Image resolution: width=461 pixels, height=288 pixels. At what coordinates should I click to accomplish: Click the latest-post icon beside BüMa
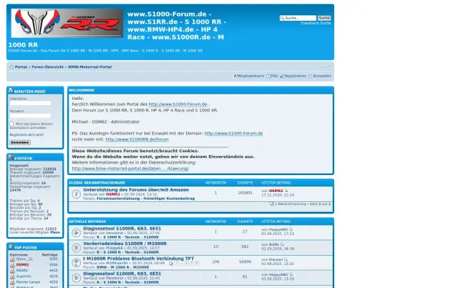(x=282, y=244)
